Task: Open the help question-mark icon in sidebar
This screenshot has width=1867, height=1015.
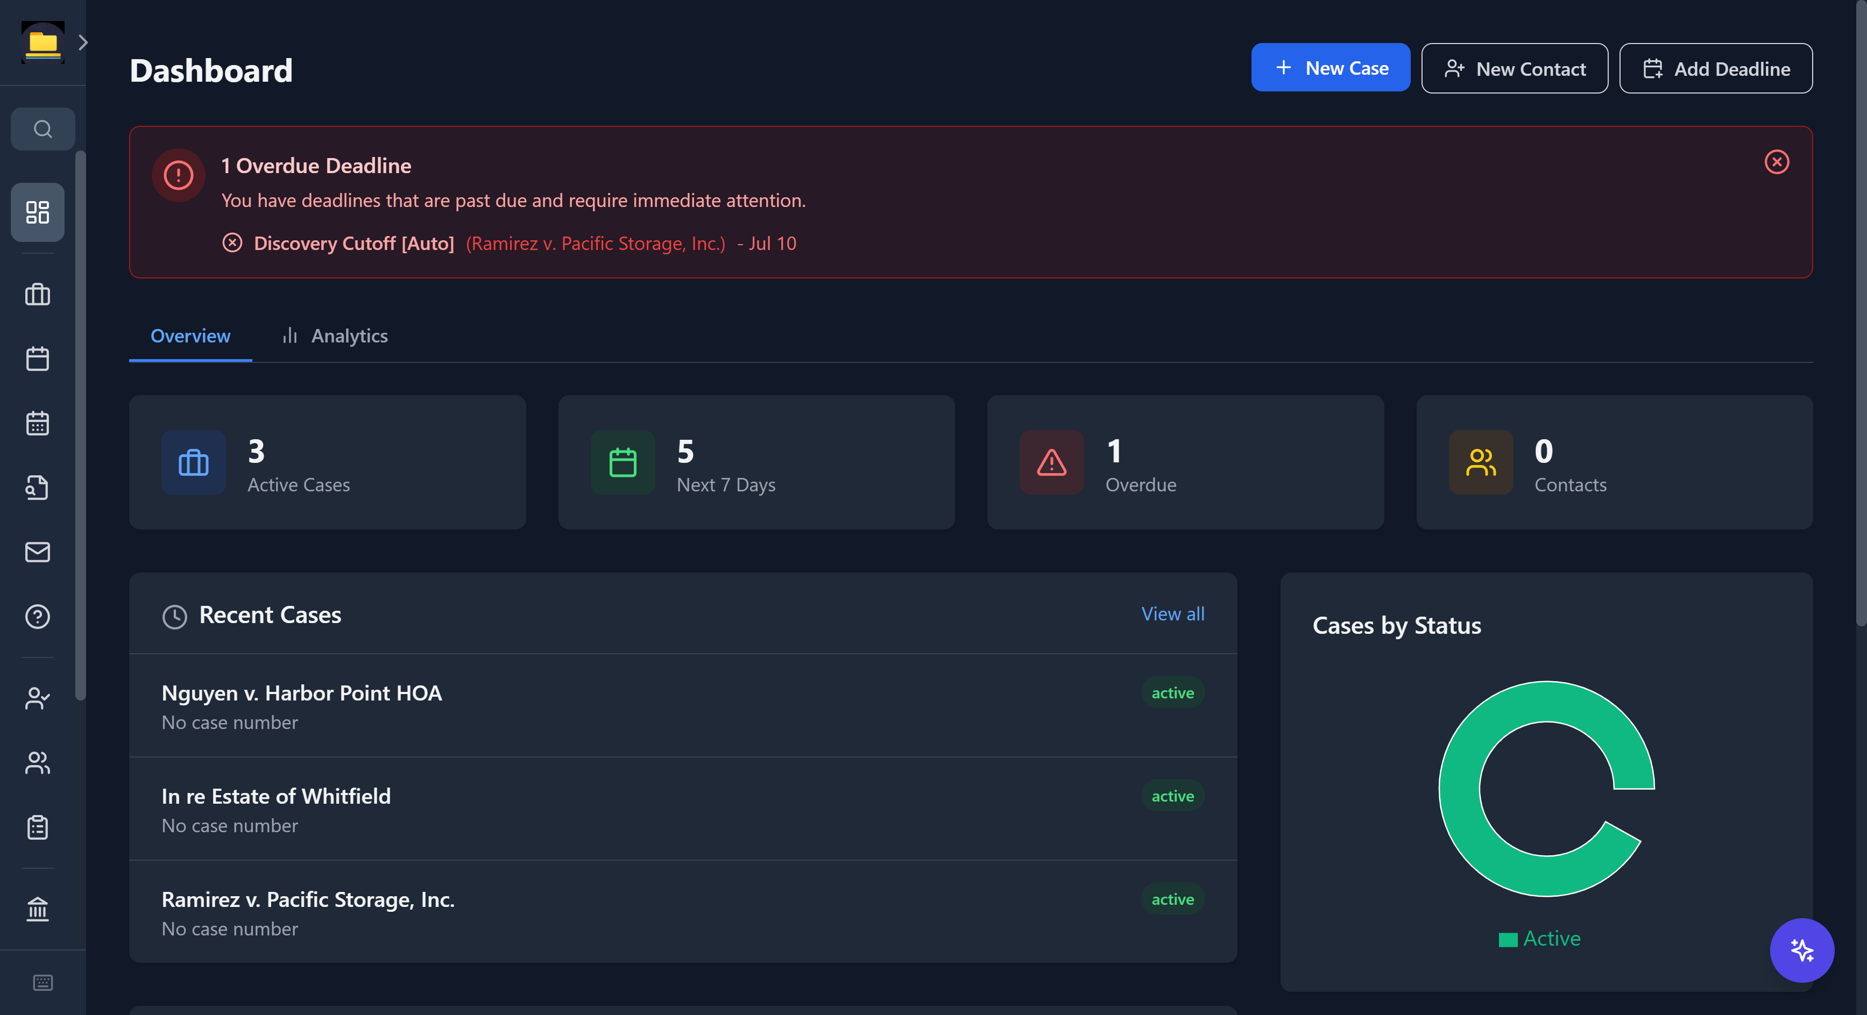Action: pyautogui.click(x=38, y=616)
